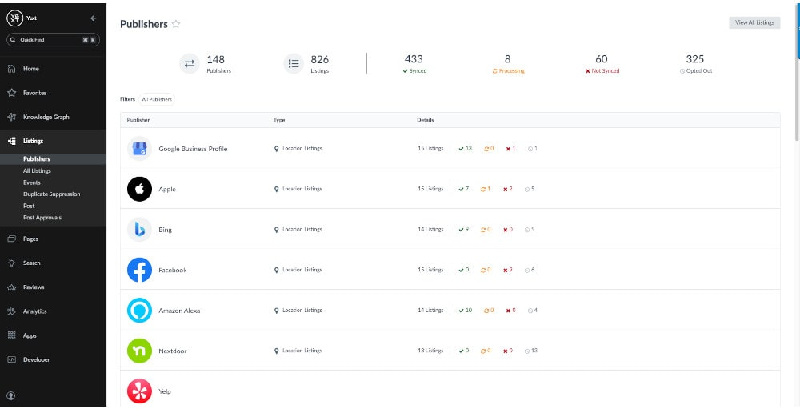
Task: Click the Apple logo icon
Action: (x=139, y=189)
